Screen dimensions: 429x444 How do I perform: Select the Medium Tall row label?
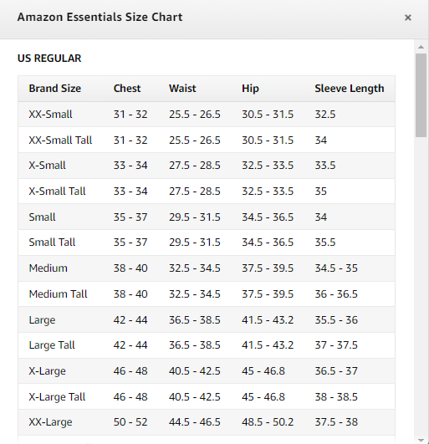pos(58,294)
